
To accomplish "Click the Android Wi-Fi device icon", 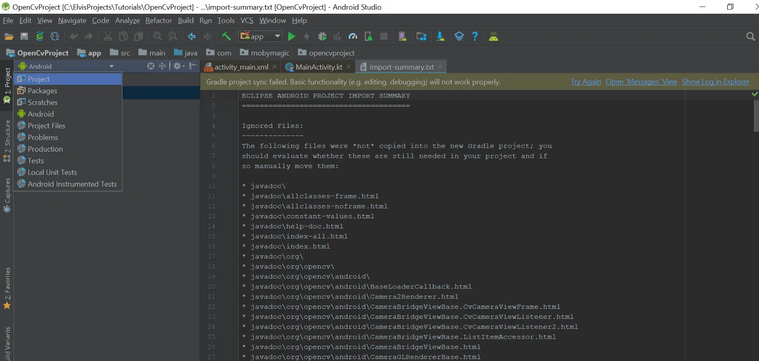I will (493, 36).
